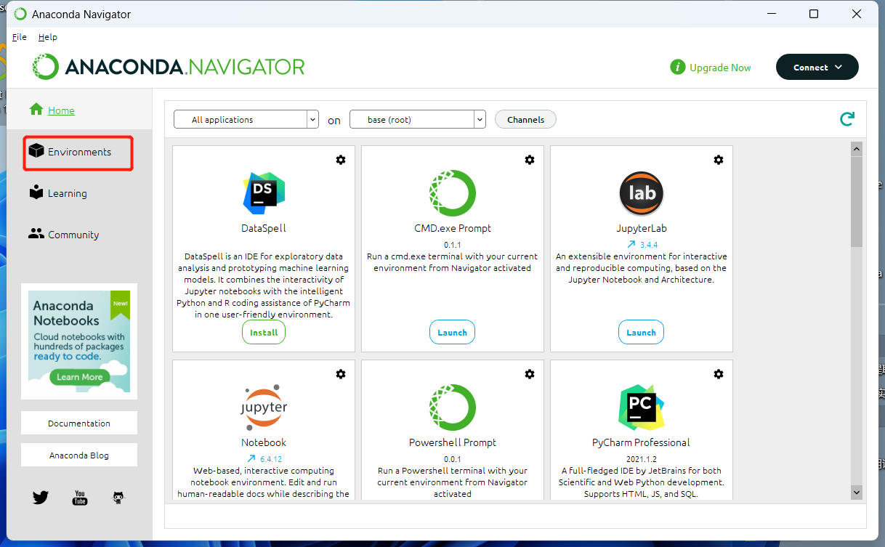Open the Anaconda Blog button
Viewport: 885px width, 547px height.
tap(79, 455)
